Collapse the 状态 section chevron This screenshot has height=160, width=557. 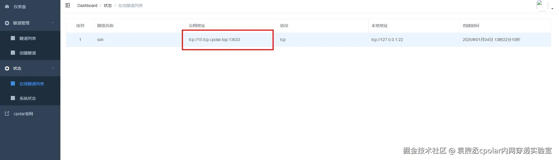[x=53, y=68]
